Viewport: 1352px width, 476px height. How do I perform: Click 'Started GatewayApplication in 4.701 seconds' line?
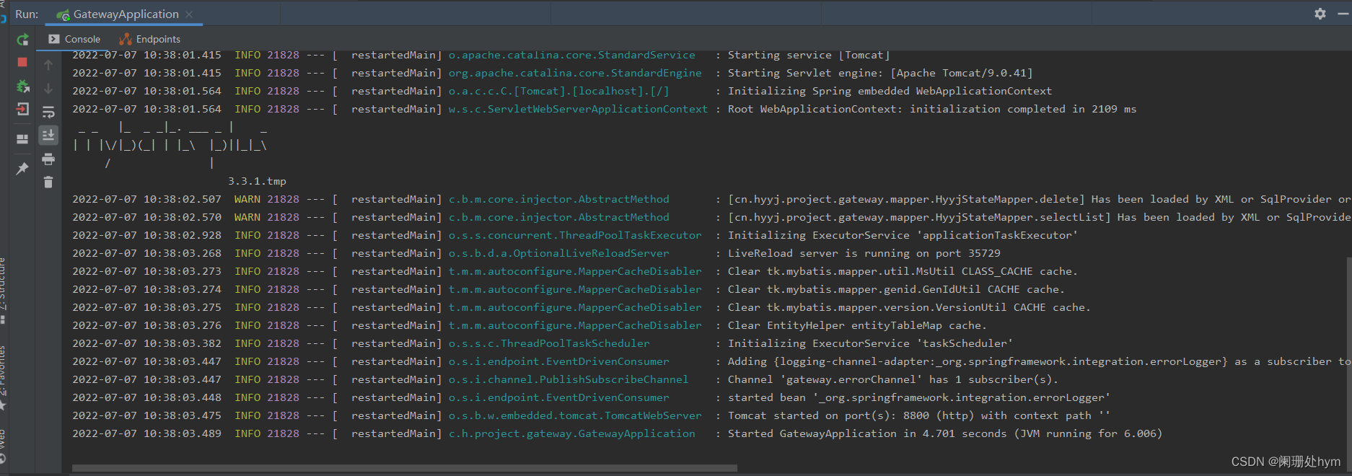coord(944,433)
